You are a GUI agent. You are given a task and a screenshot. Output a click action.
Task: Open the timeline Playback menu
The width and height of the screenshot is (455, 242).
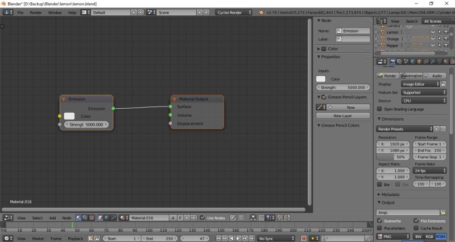pos(75,239)
